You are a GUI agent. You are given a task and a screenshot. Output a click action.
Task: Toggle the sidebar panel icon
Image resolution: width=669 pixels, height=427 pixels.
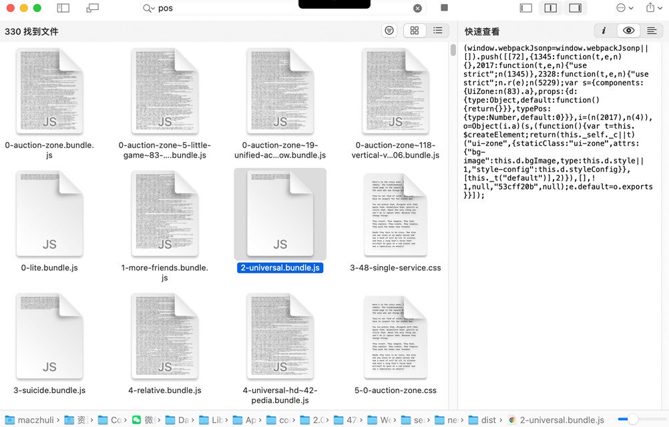pyautogui.click(x=63, y=7)
